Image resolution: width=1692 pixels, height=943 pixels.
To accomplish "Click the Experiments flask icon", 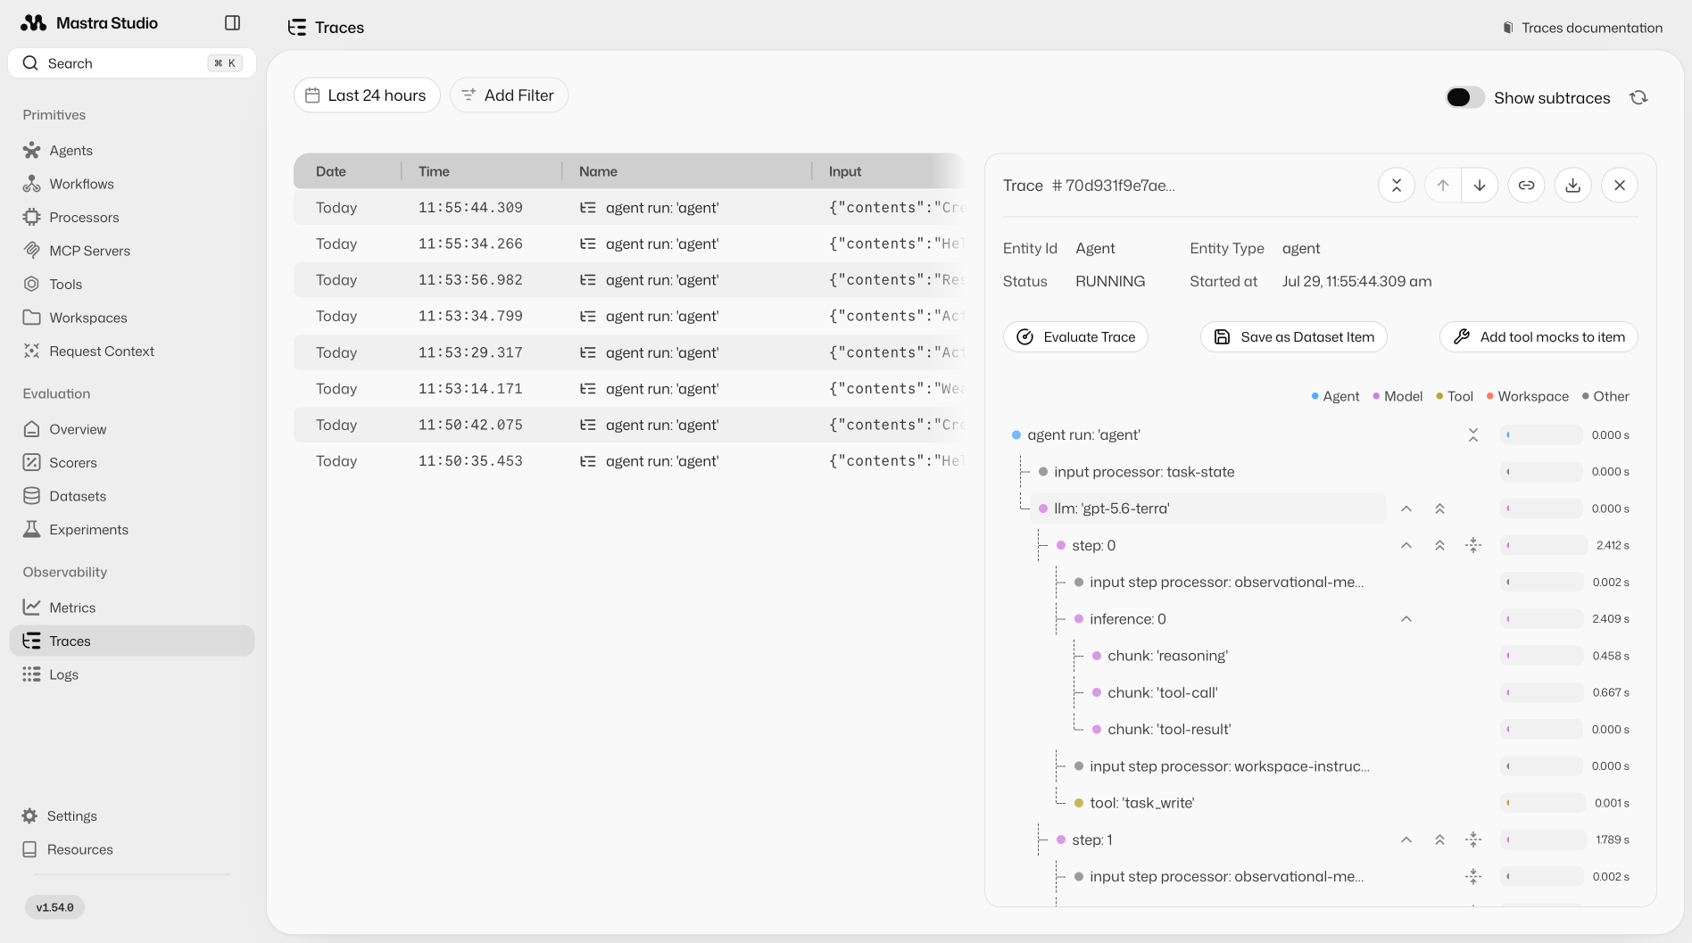I will tap(32, 530).
